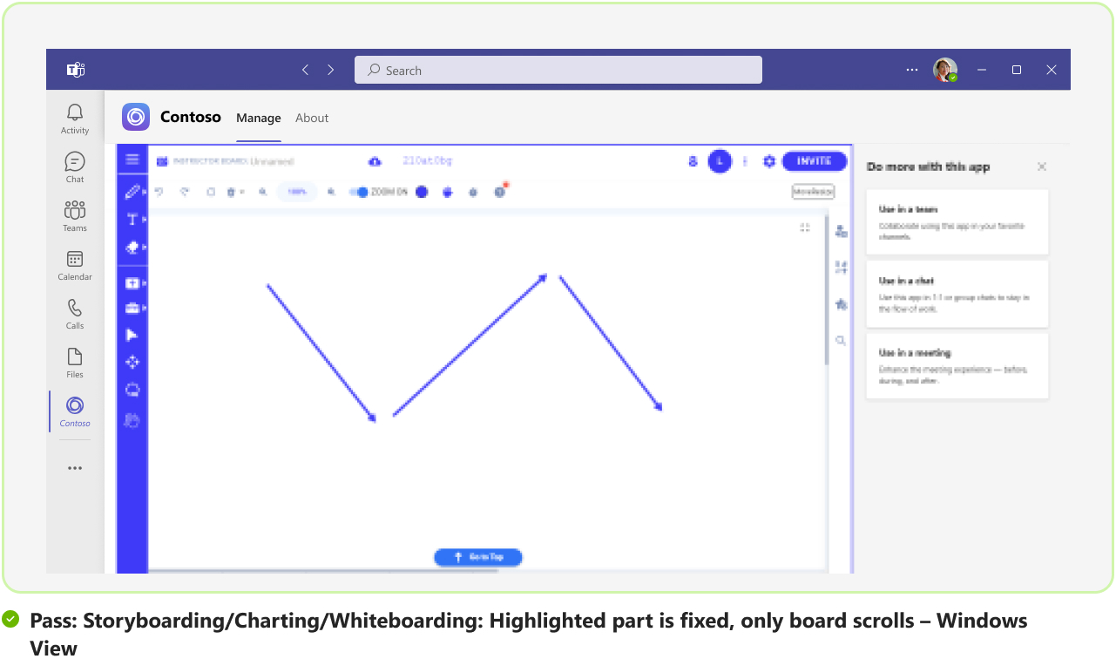1116x659 pixels.
Task: Click the round L user avatar
Action: click(720, 161)
